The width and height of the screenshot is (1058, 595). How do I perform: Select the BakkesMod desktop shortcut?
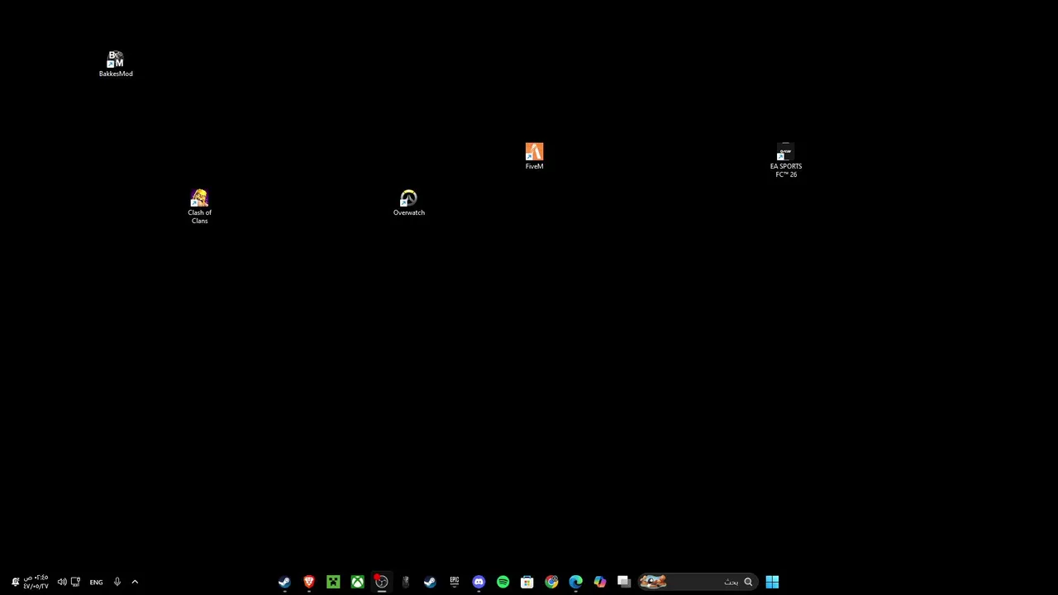point(116,64)
